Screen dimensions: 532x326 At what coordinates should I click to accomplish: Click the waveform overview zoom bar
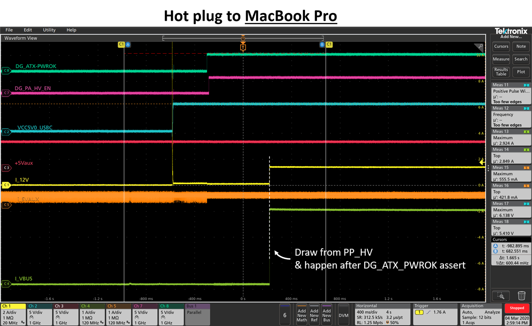click(x=243, y=38)
